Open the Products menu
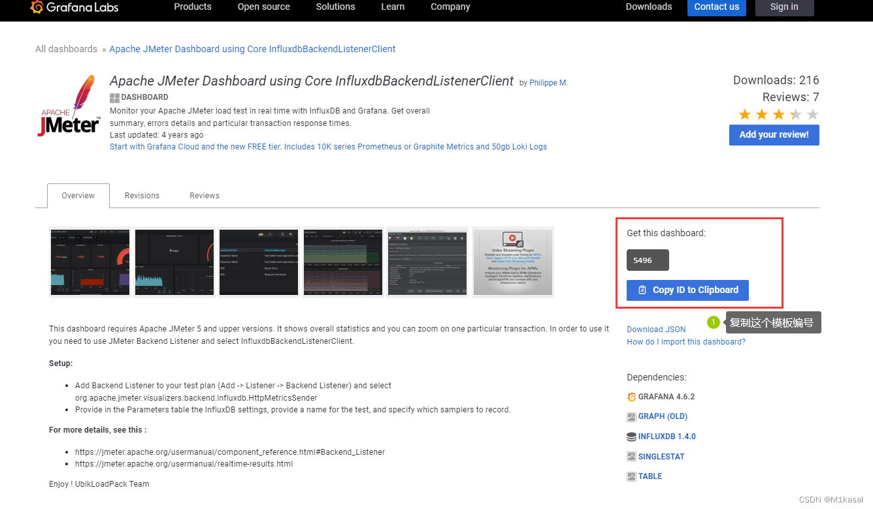The image size is (873, 509). [193, 7]
